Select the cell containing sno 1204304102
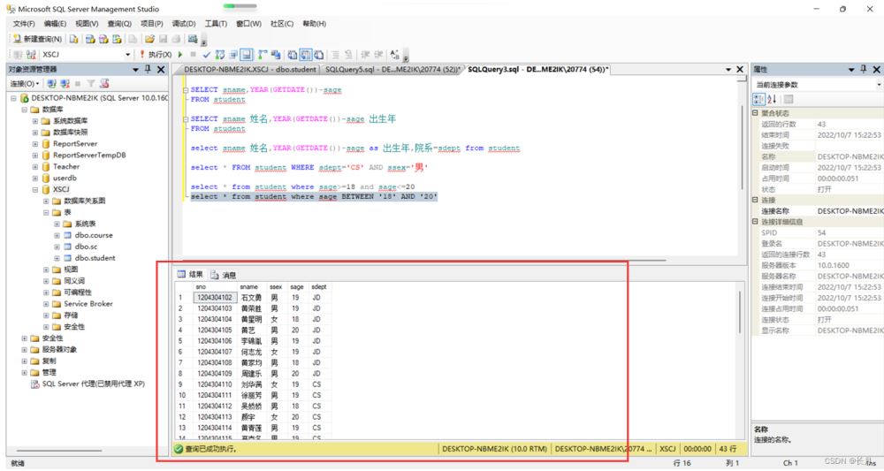 click(x=214, y=298)
